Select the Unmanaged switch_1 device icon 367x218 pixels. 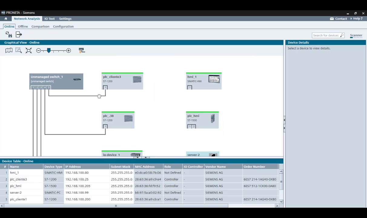pos(77,79)
